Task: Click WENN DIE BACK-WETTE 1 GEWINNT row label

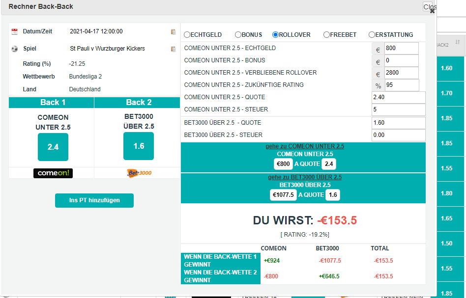Action: (220, 261)
